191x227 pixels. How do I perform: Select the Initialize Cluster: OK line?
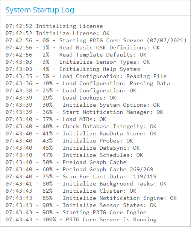pyautogui.click(x=71, y=191)
